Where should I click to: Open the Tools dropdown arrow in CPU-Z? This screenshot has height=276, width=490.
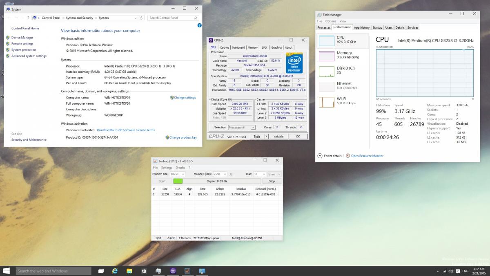click(x=266, y=137)
